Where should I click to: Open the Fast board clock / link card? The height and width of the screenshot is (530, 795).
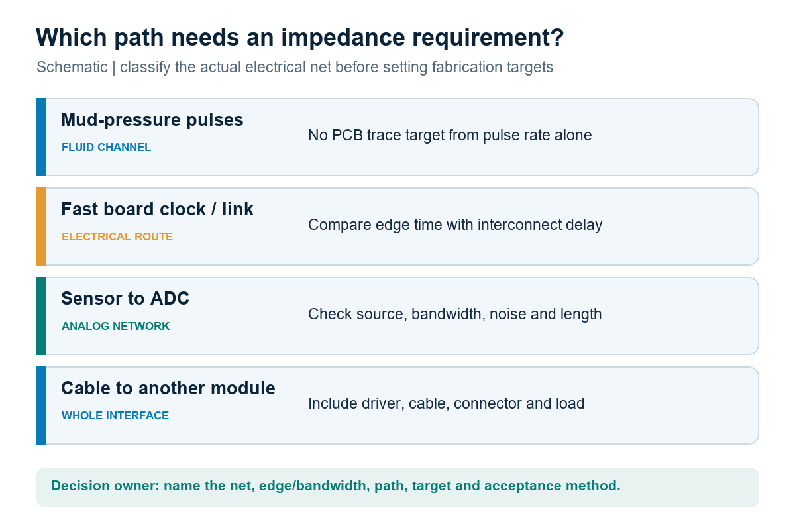click(x=397, y=227)
